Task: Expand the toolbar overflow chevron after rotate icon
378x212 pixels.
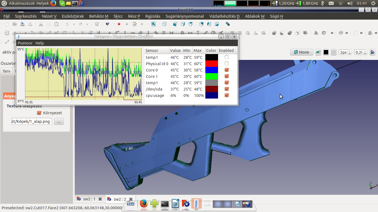Action: [x=332, y=33]
